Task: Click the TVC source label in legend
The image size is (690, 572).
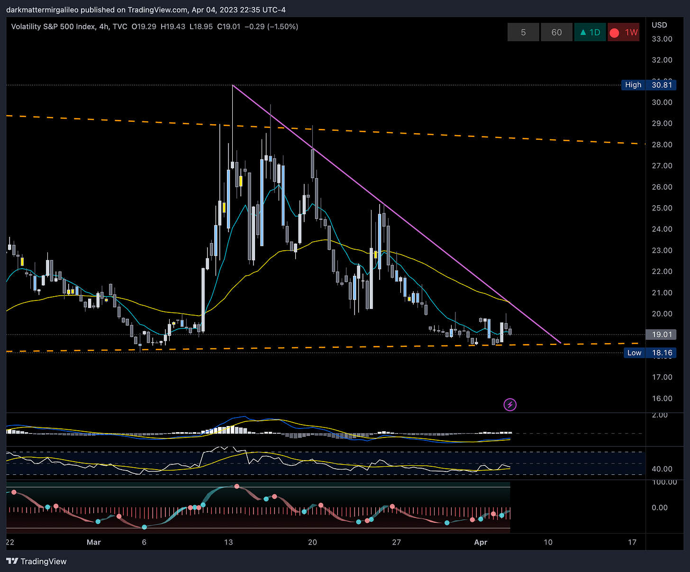Action: [120, 27]
